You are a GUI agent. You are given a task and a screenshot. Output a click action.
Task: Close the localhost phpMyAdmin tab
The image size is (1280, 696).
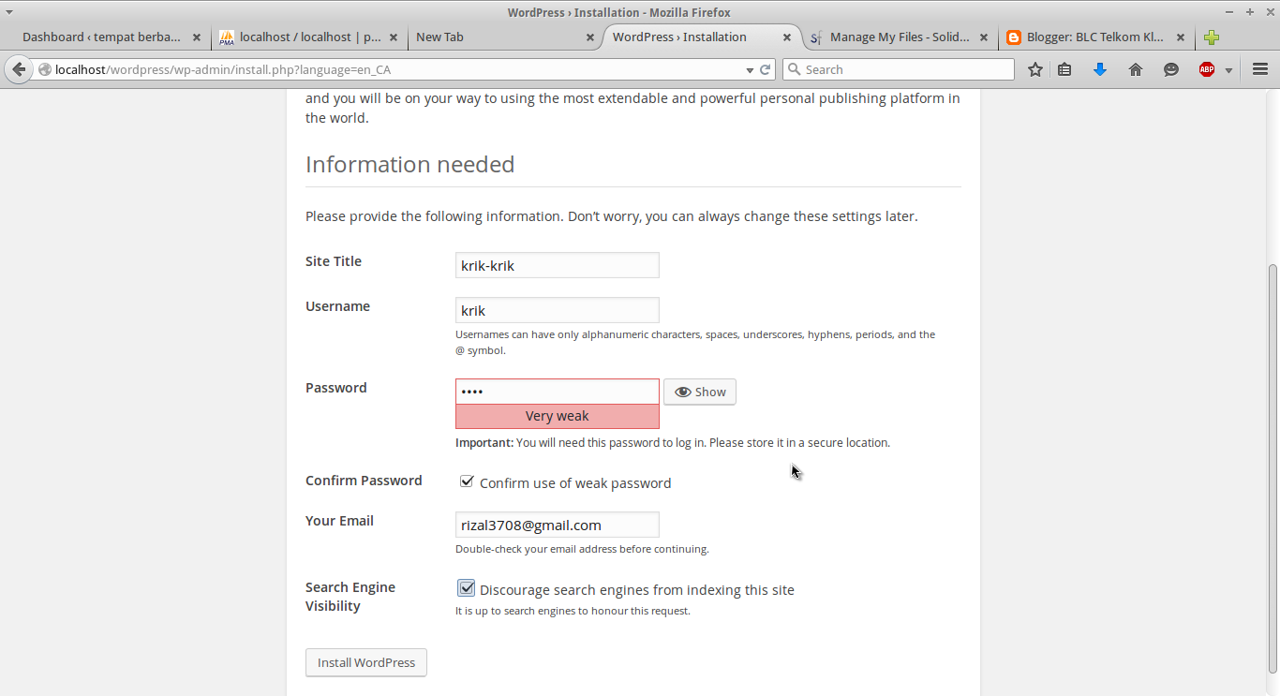[394, 37]
